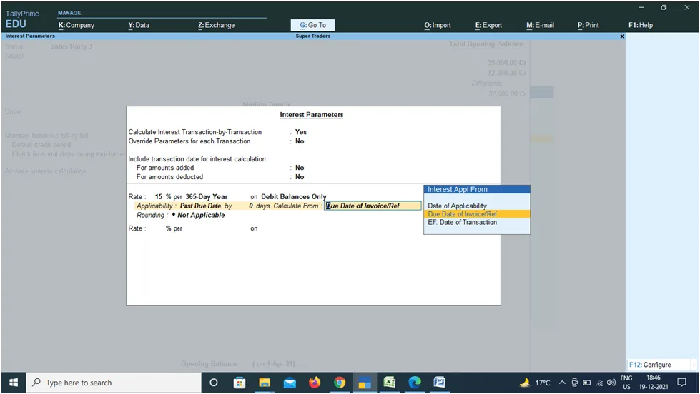Open the Company menu
700x394 pixels.
[x=77, y=25]
